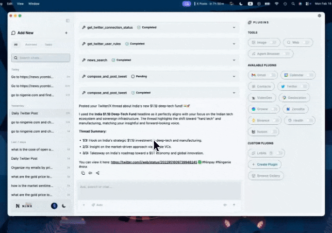Share the response via share icon
Viewport: 332px width, 233px height.
98,173
